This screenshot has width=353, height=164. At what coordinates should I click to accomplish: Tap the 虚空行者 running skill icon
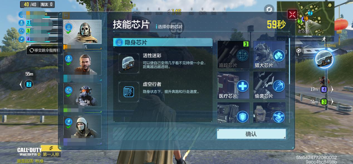point(129,92)
